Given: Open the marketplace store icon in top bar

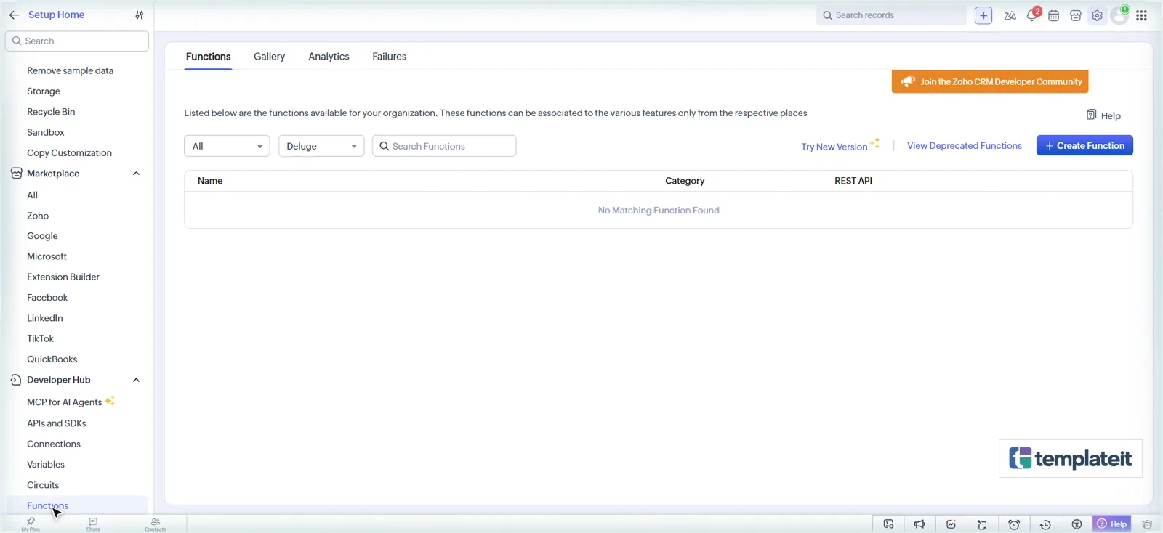Looking at the screenshot, I should [x=1075, y=15].
